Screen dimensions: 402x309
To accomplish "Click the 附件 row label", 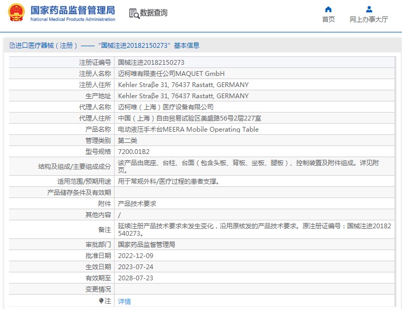I will pyautogui.click(x=104, y=204).
